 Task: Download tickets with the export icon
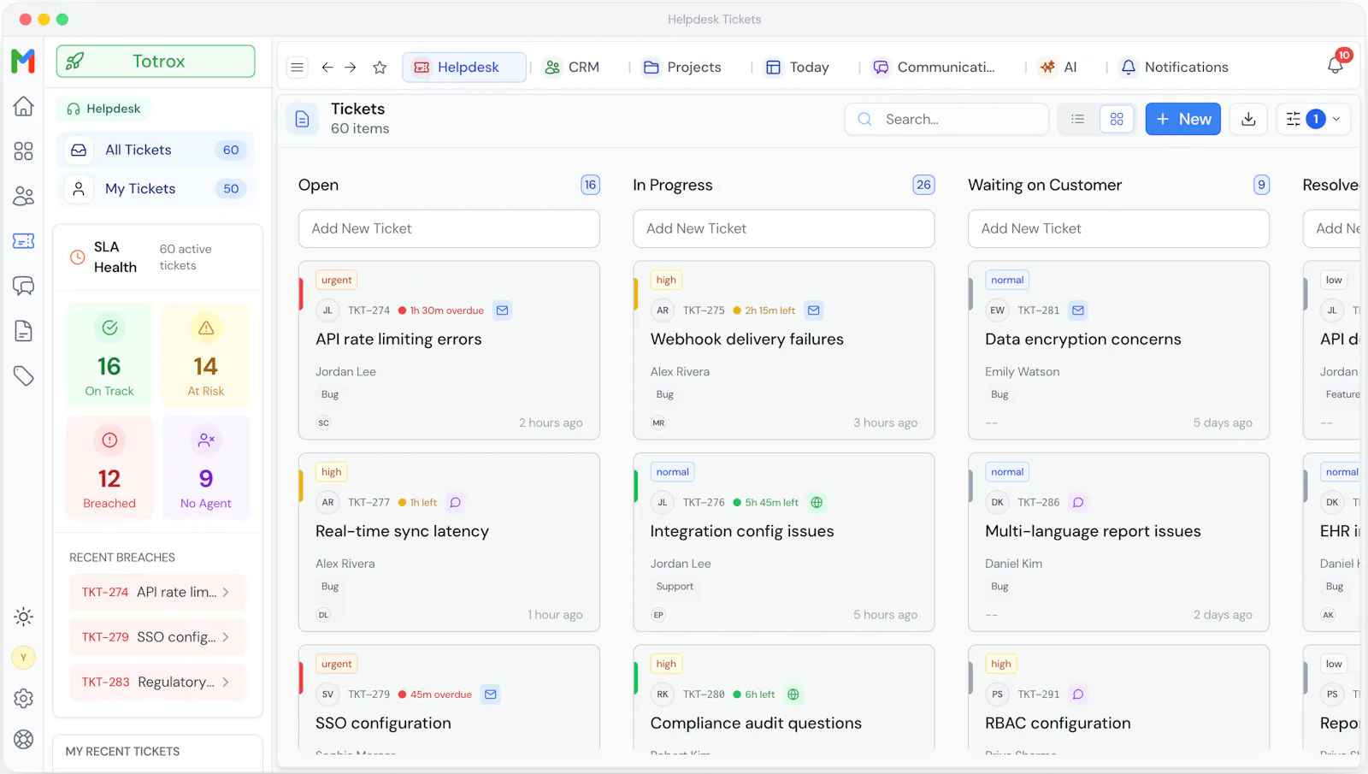pos(1248,120)
